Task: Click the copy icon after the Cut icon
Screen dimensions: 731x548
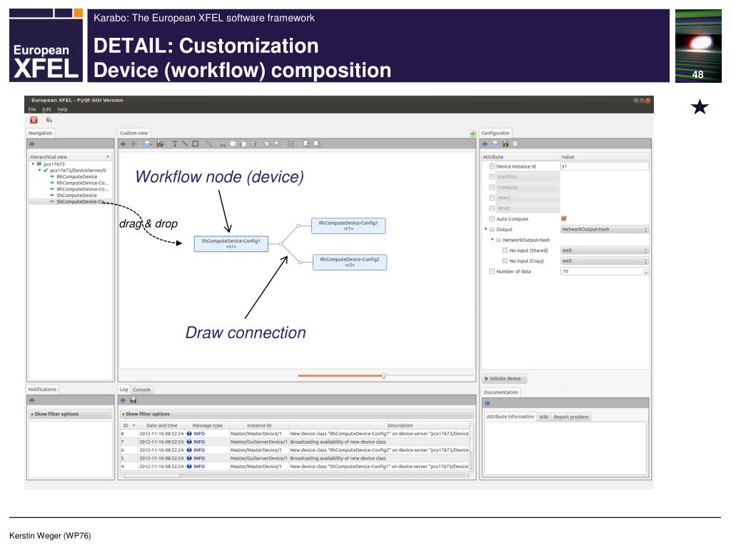Action: point(233,144)
